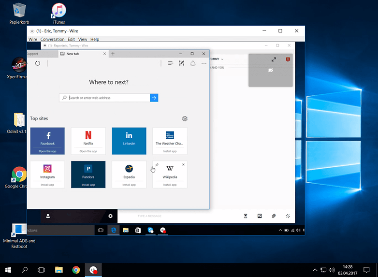
Task: Submit search with blue arrow button
Action: (154, 98)
